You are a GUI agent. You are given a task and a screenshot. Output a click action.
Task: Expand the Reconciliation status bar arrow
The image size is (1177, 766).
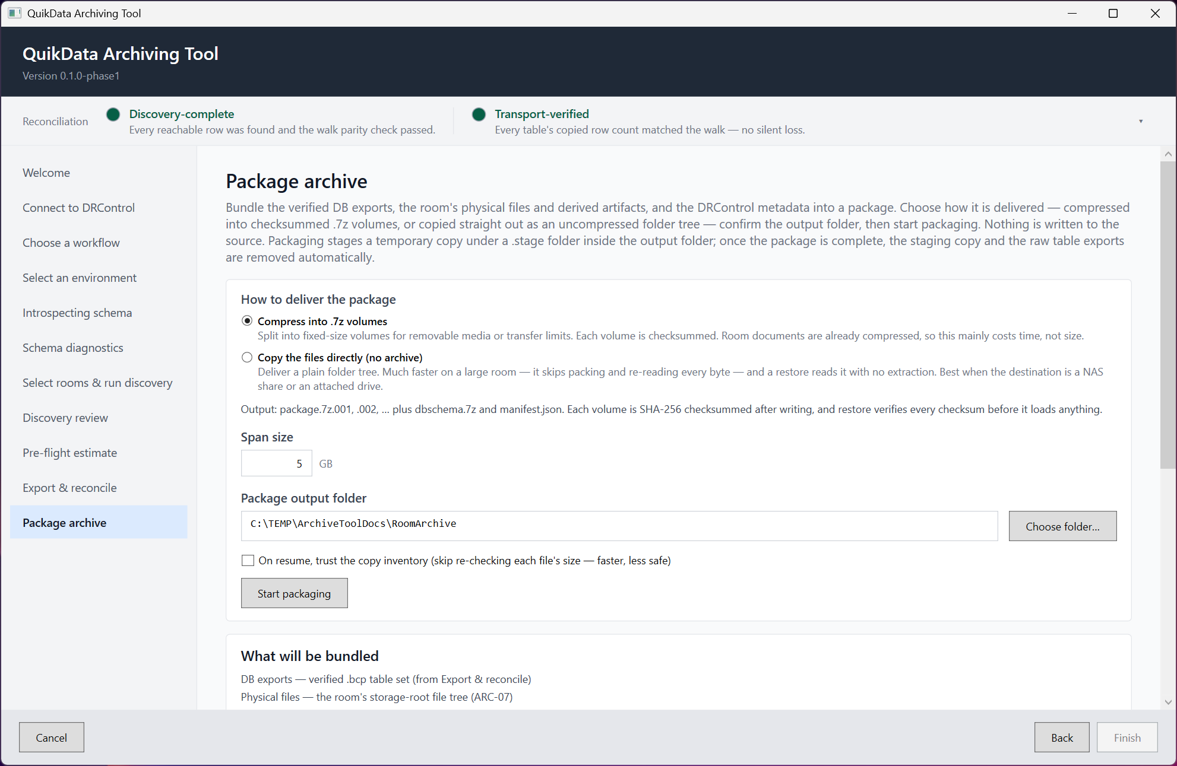(x=1141, y=121)
